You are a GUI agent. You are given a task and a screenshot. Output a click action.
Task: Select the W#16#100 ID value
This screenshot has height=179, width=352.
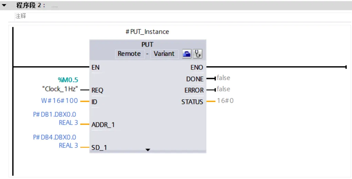click(60, 100)
